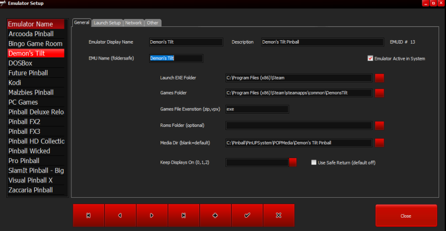Click the Games File Extension field
The width and height of the screenshot is (446, 231).
click(257, 109)
